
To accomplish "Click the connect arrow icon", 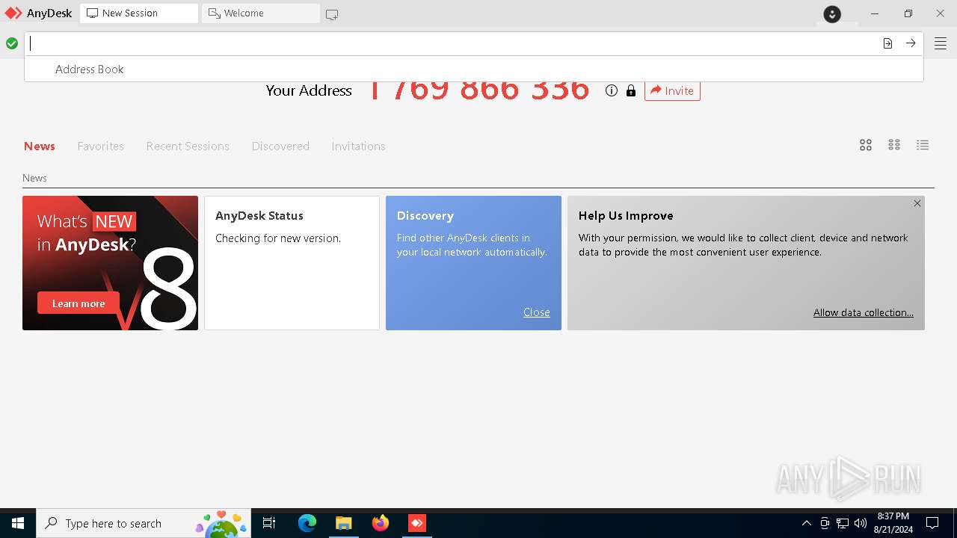I will [911, 43].
